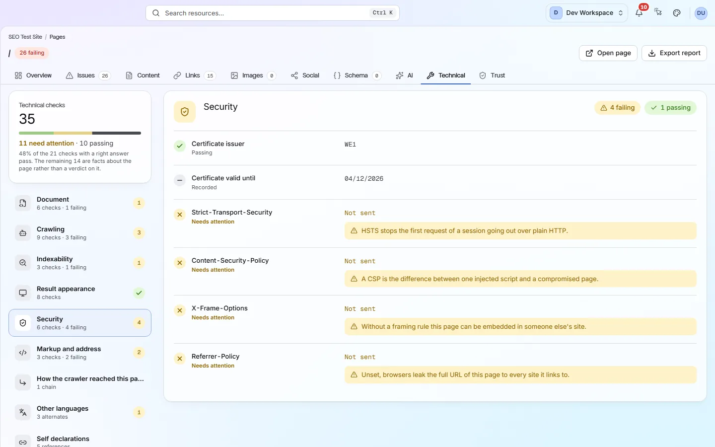715x447 pixels.
Task: Click Certificate issuer passing check icon
Action: coord(180,146)
